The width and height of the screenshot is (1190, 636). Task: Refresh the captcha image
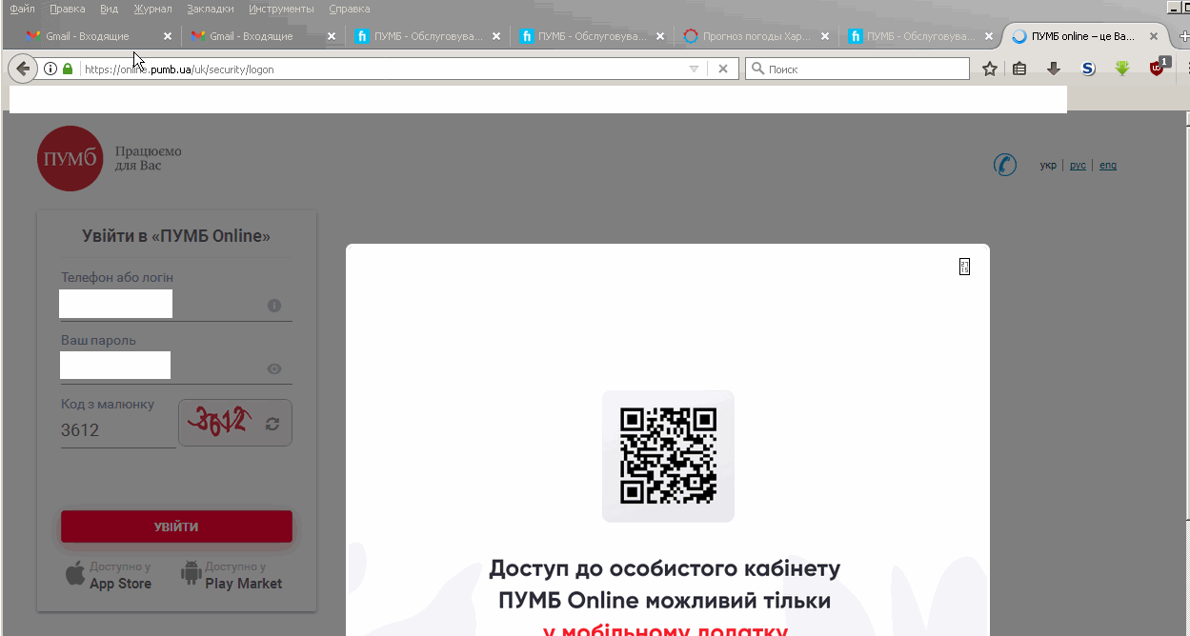click(272, 424)
